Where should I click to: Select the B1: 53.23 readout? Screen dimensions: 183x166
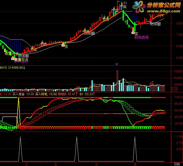point(86,94)
